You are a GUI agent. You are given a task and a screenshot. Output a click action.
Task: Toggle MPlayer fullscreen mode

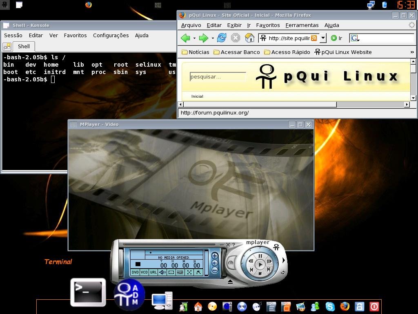tap(189, 272)
